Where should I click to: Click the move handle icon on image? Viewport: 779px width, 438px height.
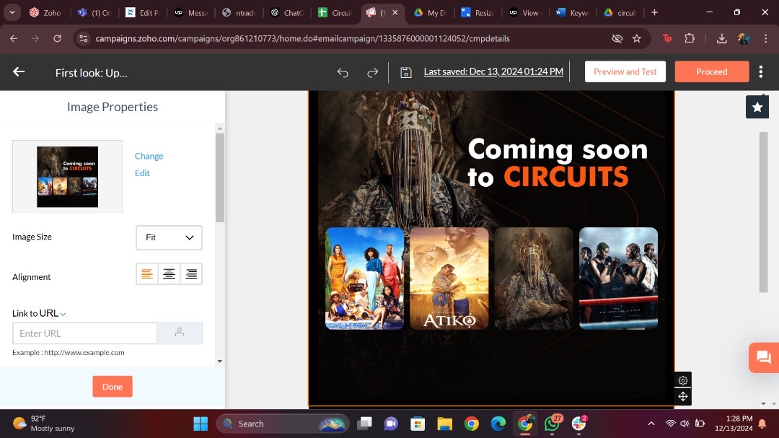coord(682,396)
